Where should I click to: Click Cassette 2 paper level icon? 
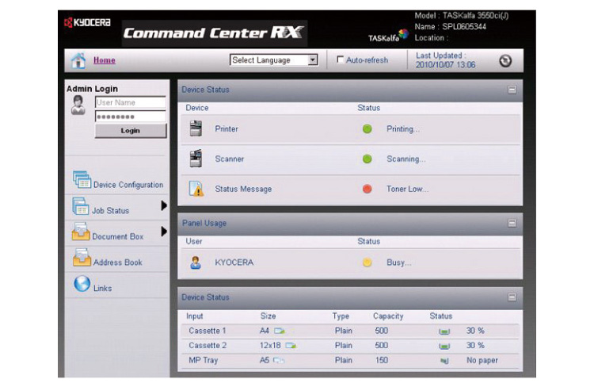point(444,346)
